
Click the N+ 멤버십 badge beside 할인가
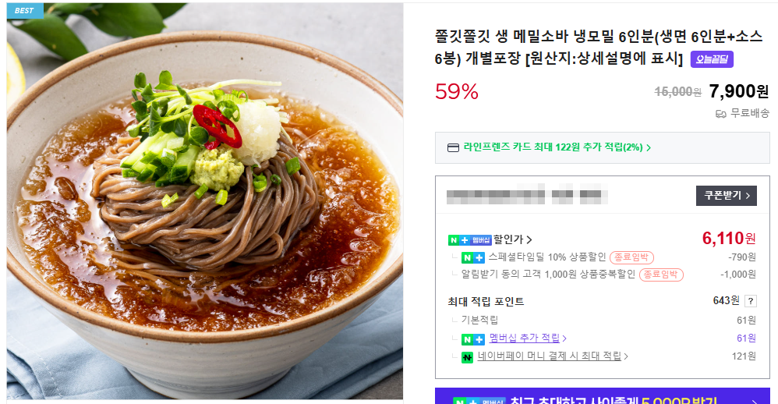pos(470,240)
